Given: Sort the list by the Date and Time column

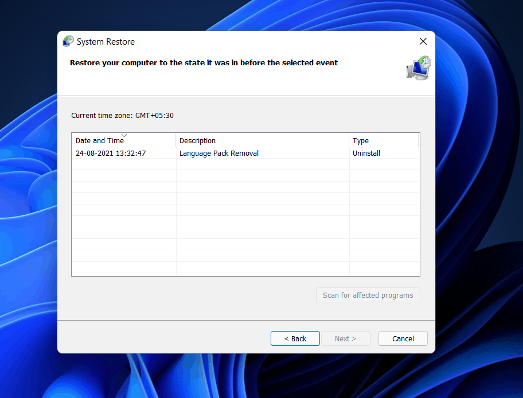Looking at the screenshot, I should pos(100,140).
